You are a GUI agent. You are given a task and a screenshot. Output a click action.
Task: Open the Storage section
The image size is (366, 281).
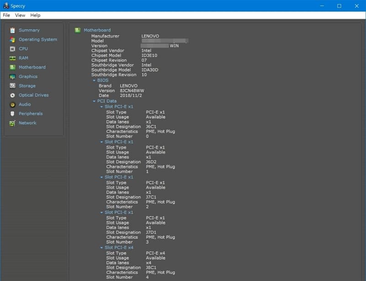point(27,86)
